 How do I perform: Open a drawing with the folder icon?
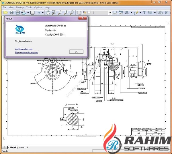tap(5, 13)
